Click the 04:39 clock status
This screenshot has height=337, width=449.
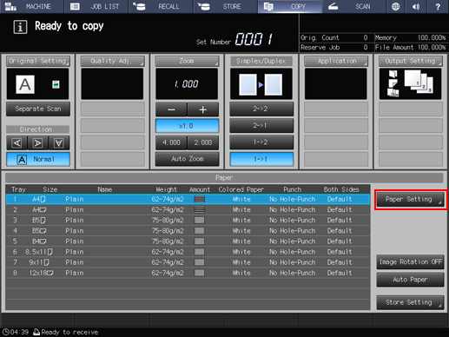pyautogui.click(x=16, y=333)
